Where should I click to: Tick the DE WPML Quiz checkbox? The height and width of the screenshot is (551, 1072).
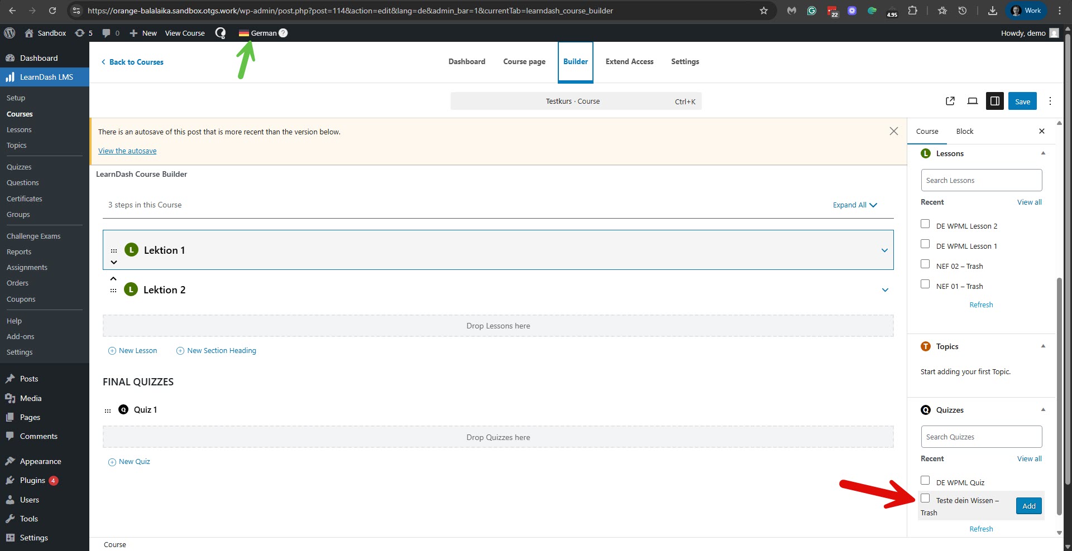pyautogui.click(x=925, y=481)
